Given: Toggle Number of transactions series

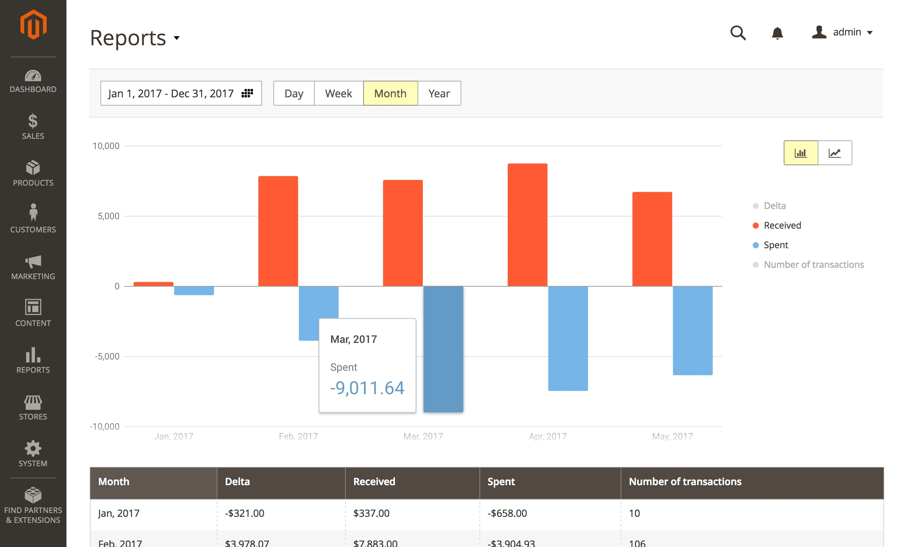Looking at the screenshot, I should 813,265.
